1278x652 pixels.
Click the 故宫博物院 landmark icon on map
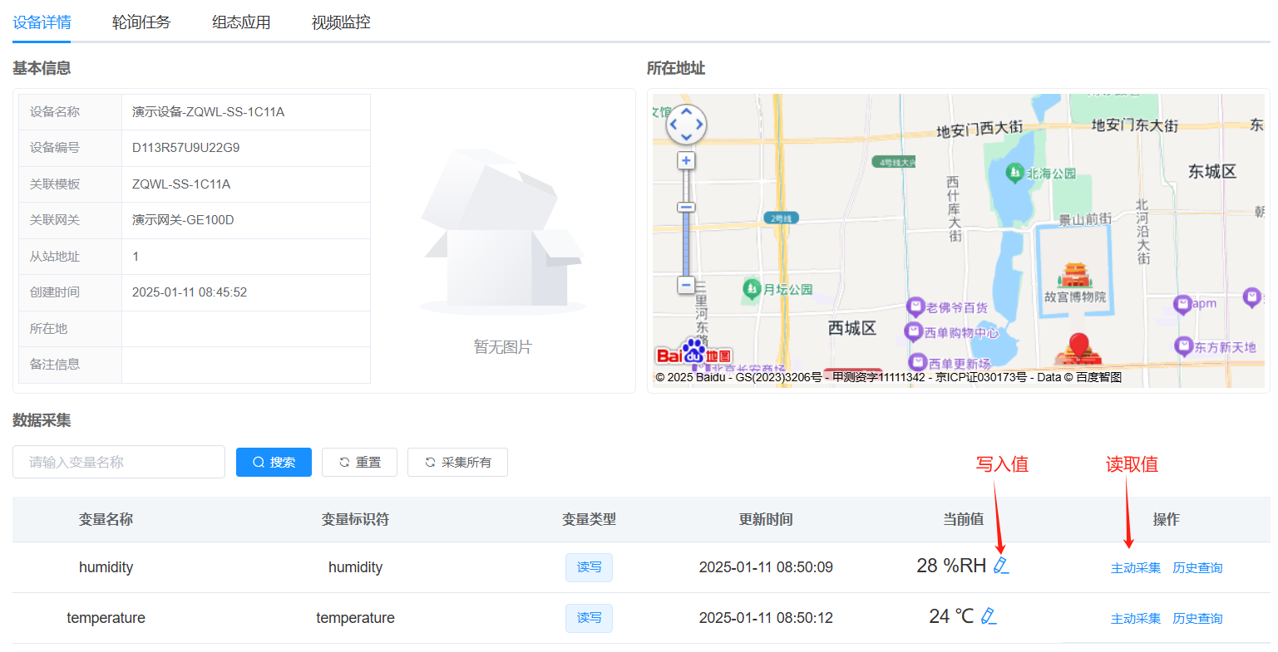1074,276
